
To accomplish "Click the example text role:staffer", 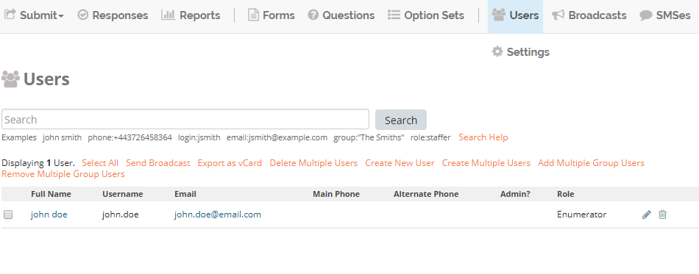I will click(430, 137).
